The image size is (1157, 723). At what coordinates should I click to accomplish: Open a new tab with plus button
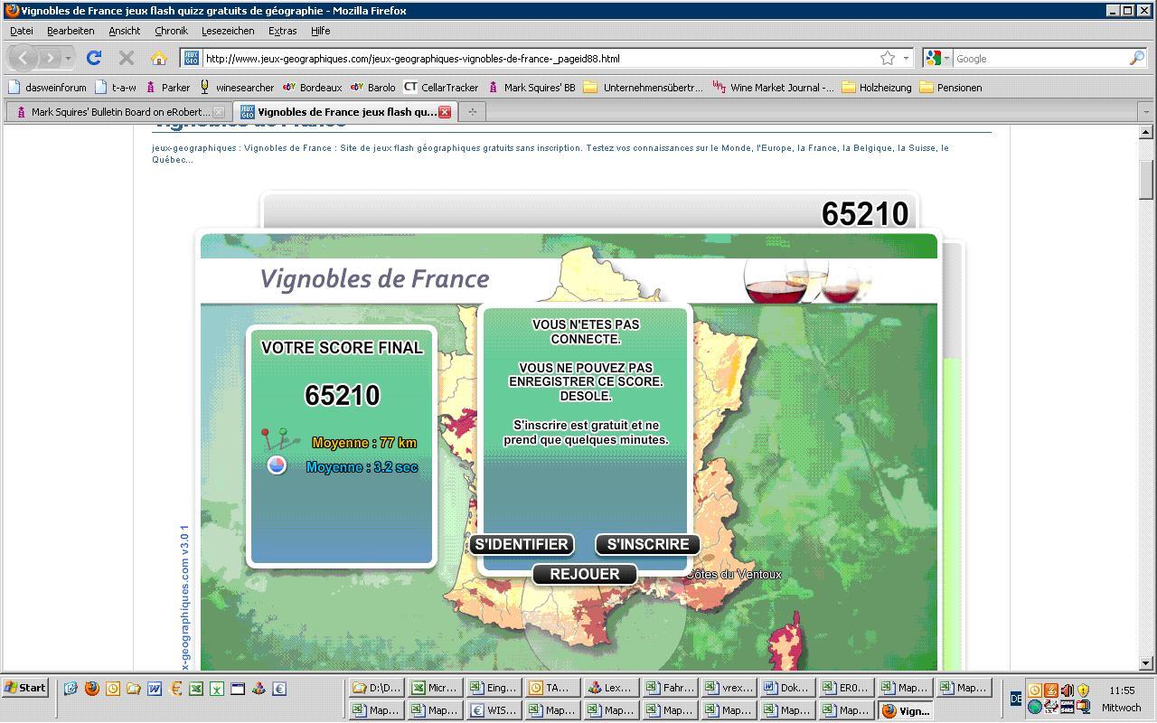tap(472, 112)
